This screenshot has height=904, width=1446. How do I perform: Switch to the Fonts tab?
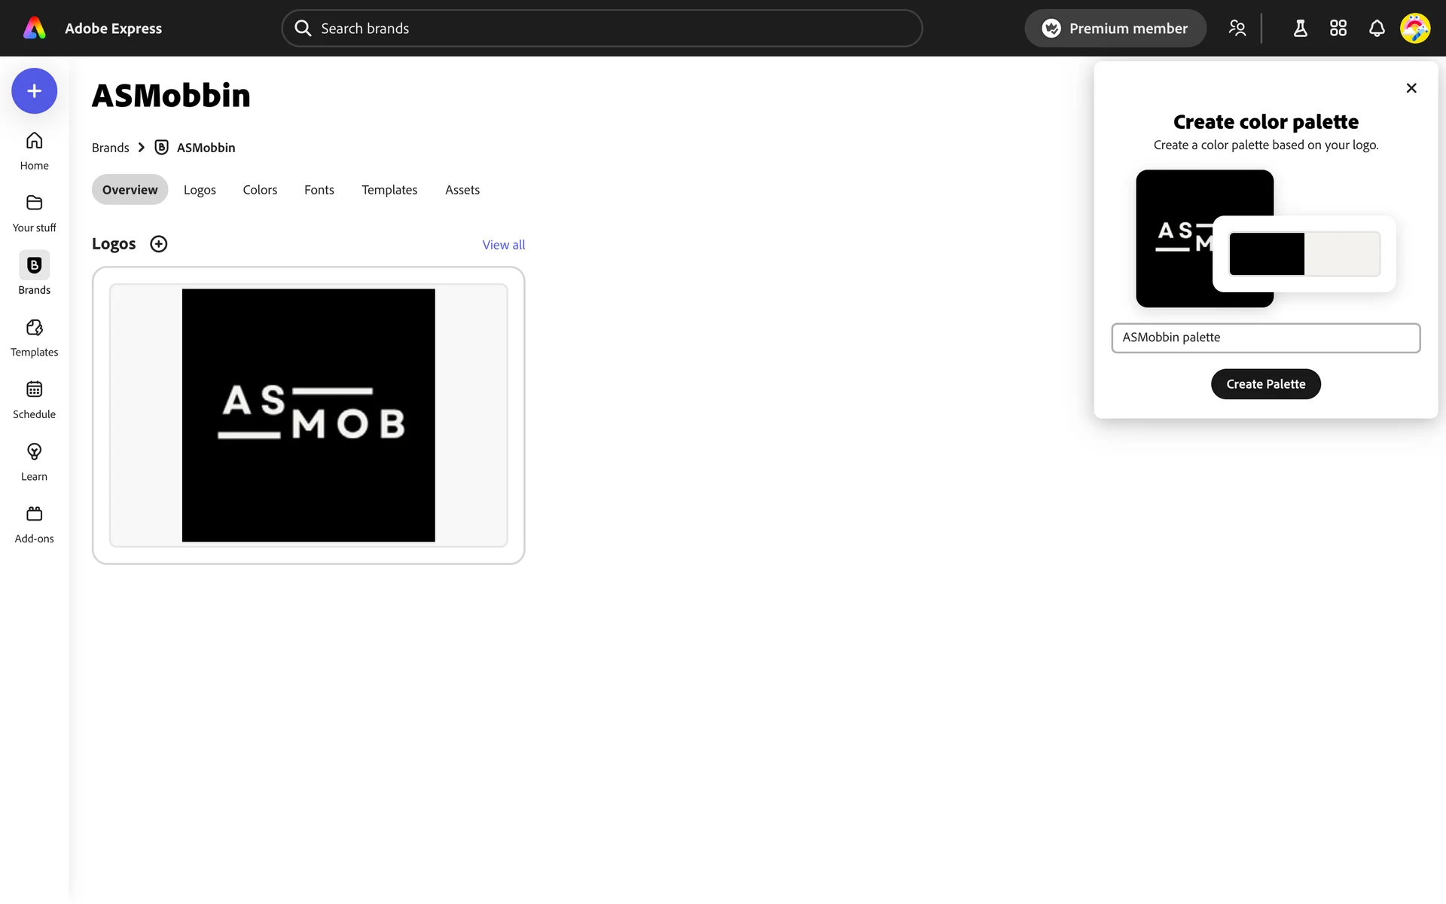pos(319,190)
